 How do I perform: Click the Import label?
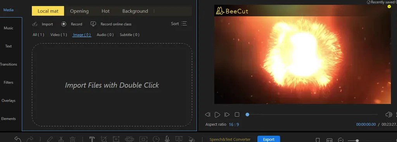(47, 24)
